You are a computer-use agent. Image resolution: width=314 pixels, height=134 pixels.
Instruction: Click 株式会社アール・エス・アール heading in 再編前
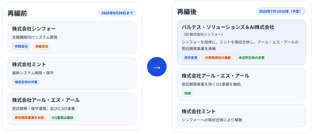coord(46,100)
